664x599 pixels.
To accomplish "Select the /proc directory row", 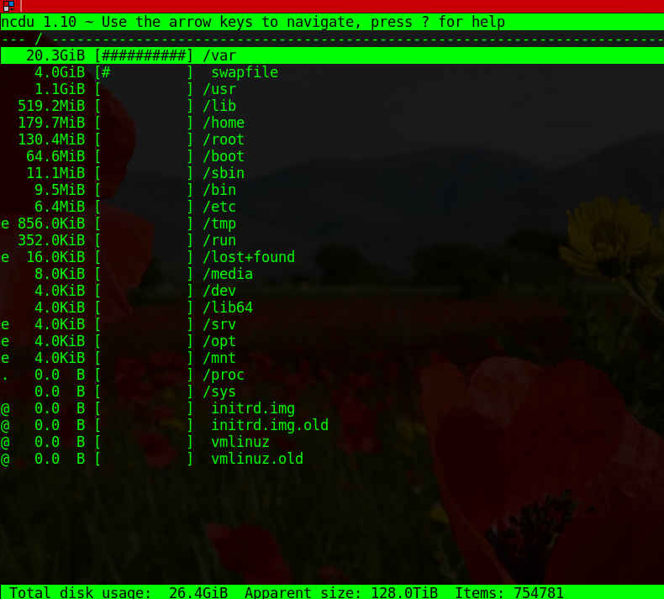I will click(332, 375).
